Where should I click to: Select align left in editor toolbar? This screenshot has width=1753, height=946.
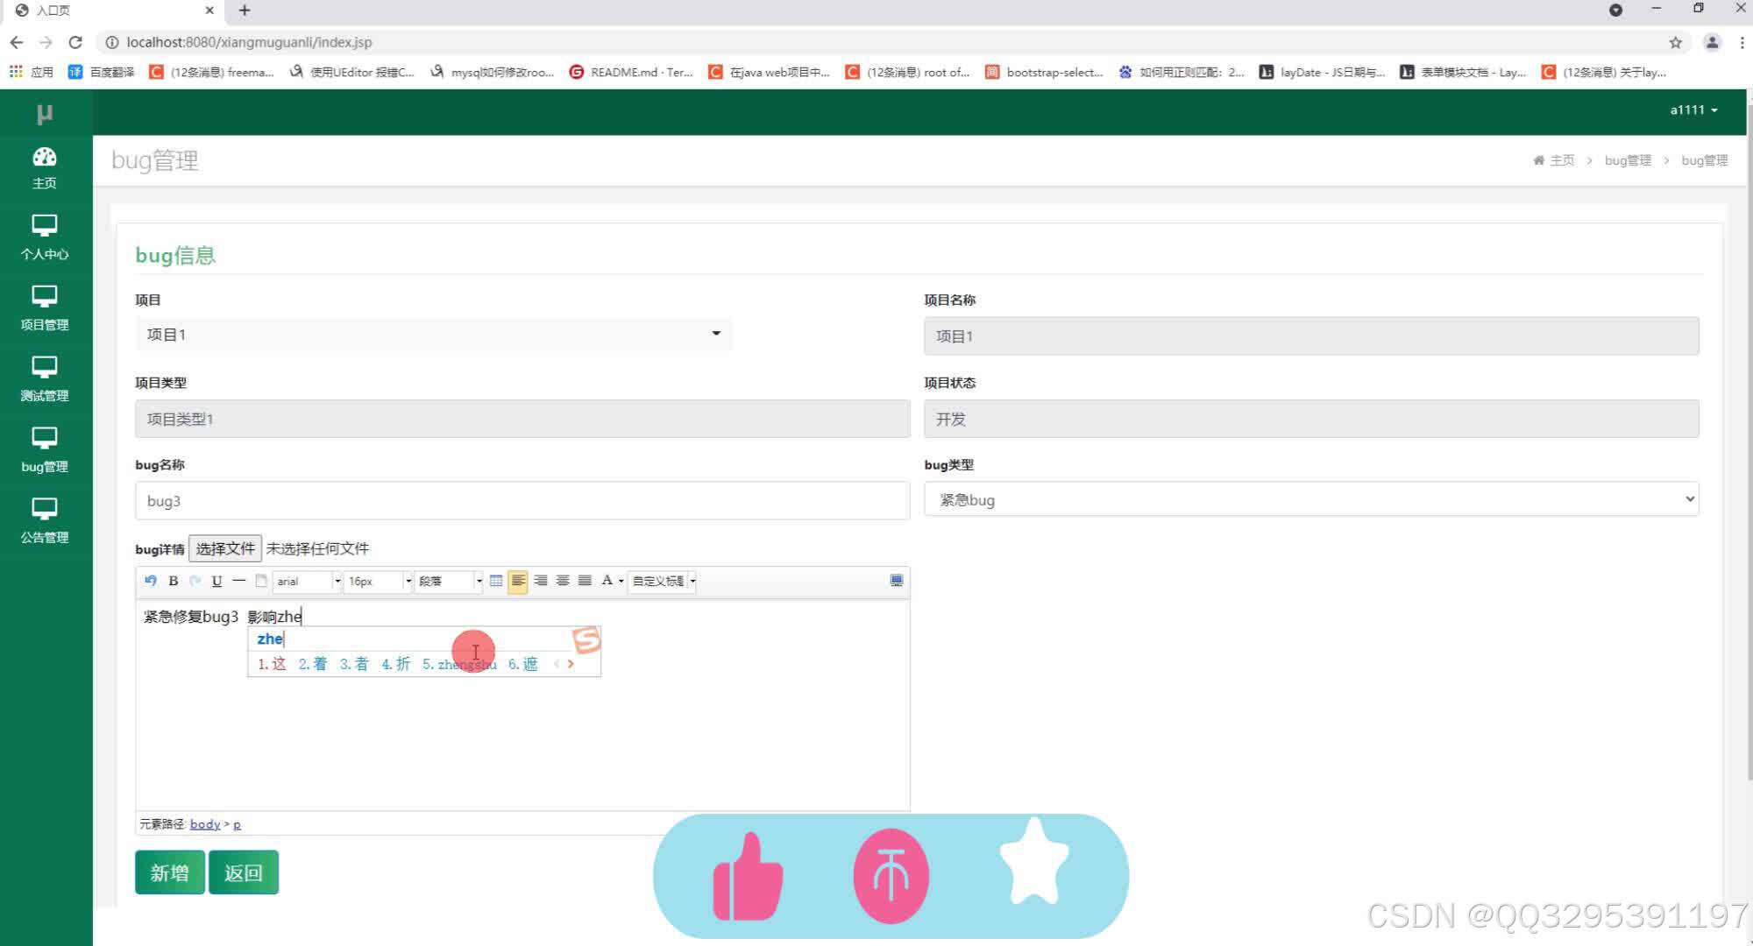coord(518,581)
